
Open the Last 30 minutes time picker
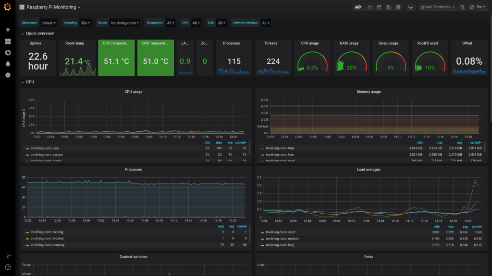pos(438,7)
